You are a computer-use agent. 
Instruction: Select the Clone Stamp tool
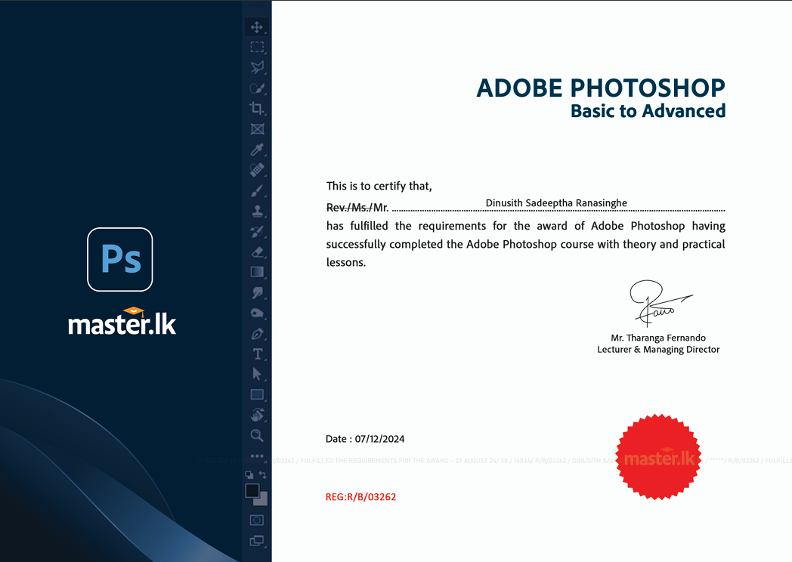tap(257, 211)
